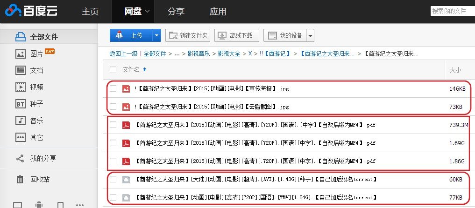The image size is (475, 208).
Task: Click image icon of 云播截图.jpg file
Action: click(126, 107)
